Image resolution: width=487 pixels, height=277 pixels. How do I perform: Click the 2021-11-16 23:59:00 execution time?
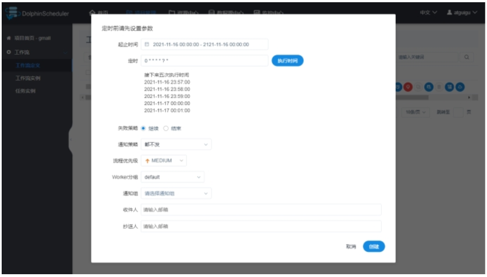[167, 96]
